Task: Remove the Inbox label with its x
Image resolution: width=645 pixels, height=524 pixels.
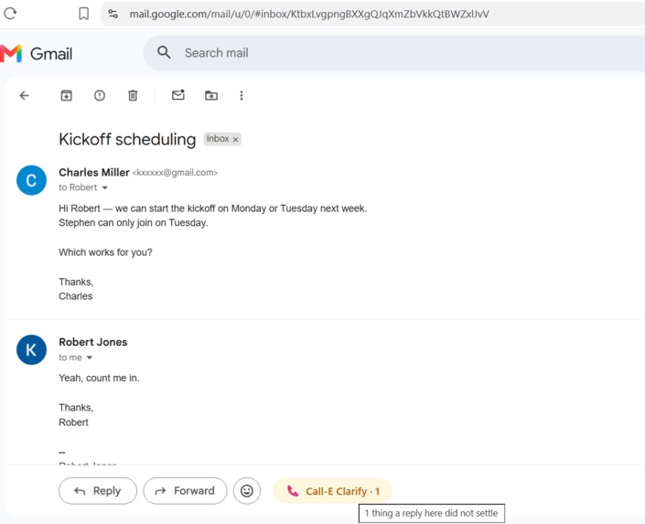Action: [235, 139]
